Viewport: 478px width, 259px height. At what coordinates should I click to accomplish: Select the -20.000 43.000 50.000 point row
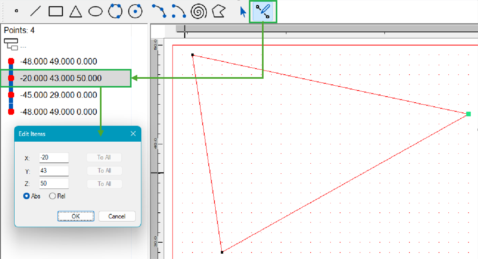(66, 78)
